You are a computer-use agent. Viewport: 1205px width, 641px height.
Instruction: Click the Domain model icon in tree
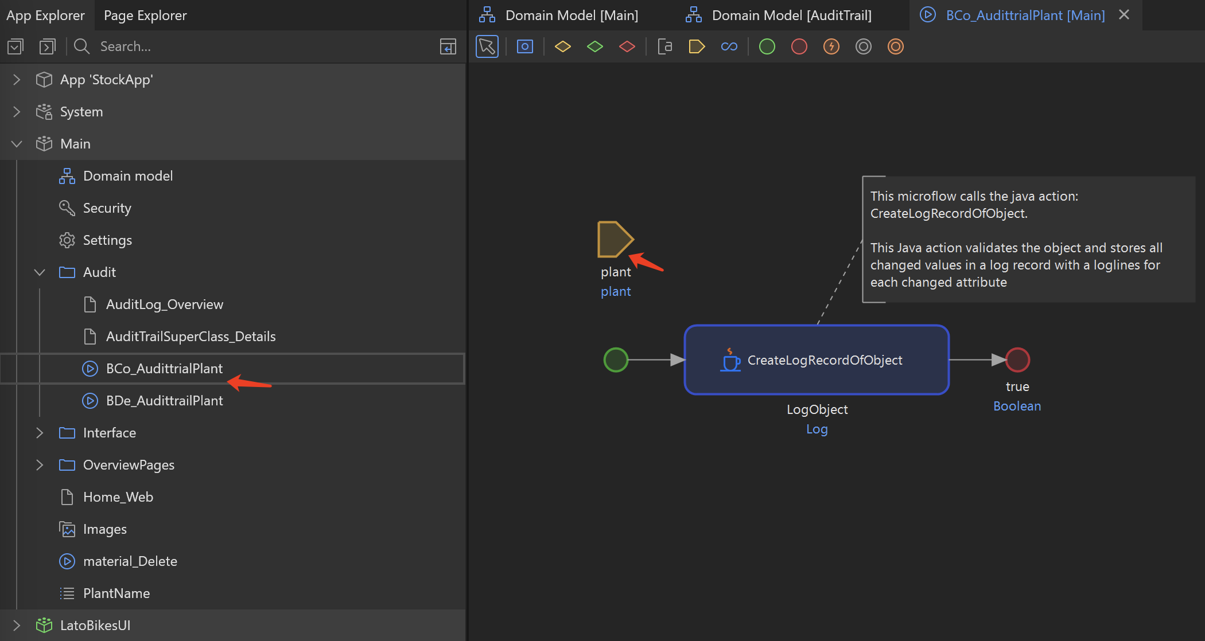[67, 176]
